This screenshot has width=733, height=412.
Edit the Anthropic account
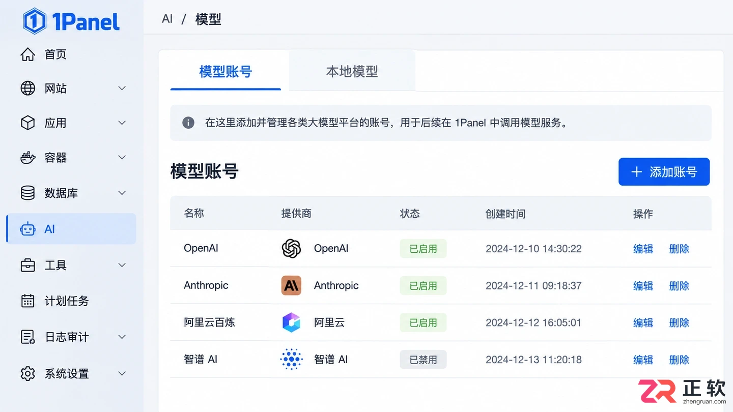click(643, 286)
